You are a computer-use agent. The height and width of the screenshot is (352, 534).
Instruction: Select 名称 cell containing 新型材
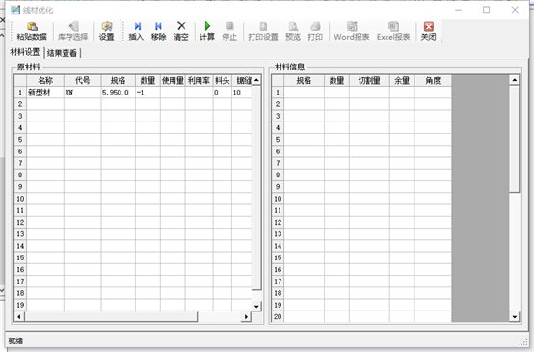coord(45,93)
